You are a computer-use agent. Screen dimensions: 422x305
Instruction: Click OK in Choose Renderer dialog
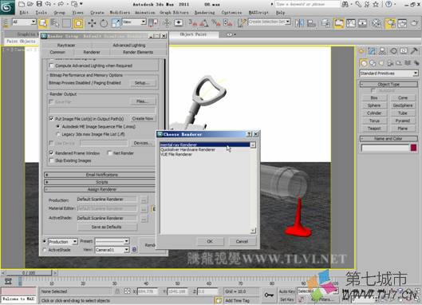click(x=210, y=241)
